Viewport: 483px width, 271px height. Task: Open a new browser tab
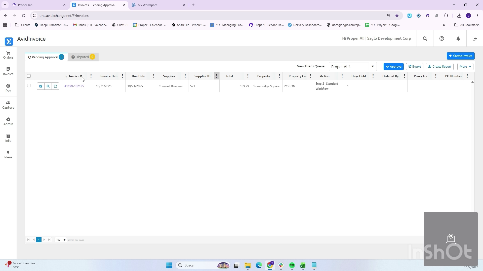pos(193,5)
